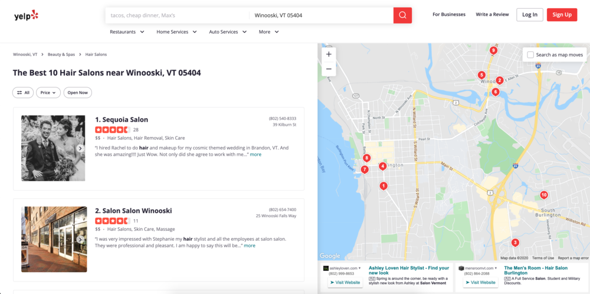Open Winooski, VT breadcrumb
The width and height of the screenshot is (590, 294).
tap(25, 54)
